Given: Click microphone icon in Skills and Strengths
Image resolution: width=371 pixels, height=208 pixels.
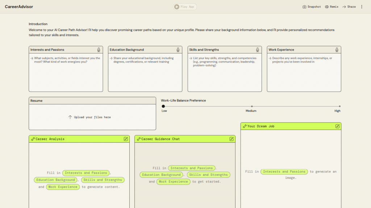Looking at the screenshot, I should pyautogui.click(x=258, y=50).
